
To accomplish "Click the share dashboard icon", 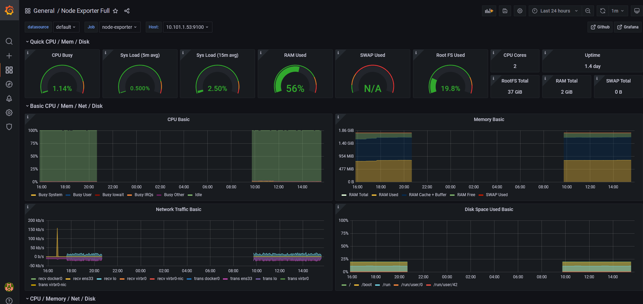I will pos(127,11).
